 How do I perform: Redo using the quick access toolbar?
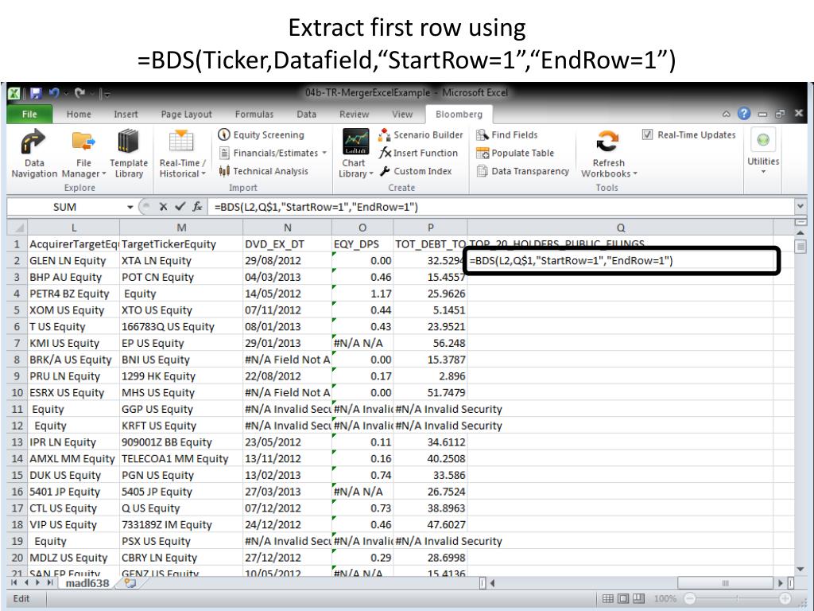click(79, 93)
